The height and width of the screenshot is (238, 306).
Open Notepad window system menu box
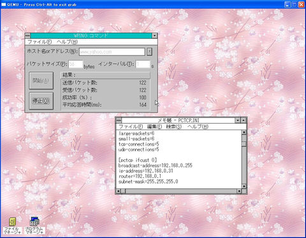(x=119, y=120)
